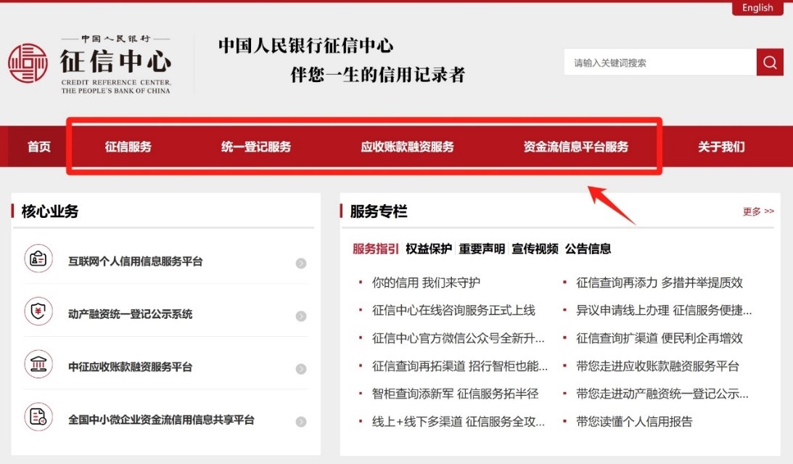The width and height of the screenshot is (793, 464).
Task: Go to 关于我们 in navigation bar
Action: [x=721, y=147]
